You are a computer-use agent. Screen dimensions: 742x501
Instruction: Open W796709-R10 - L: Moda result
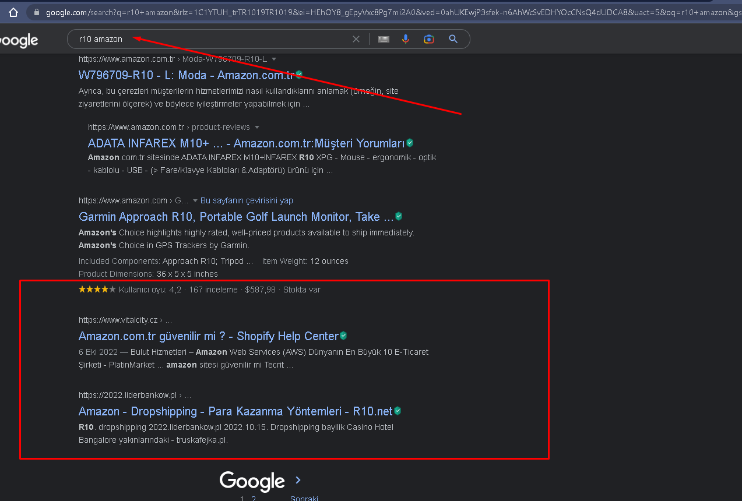pos(187,75)
